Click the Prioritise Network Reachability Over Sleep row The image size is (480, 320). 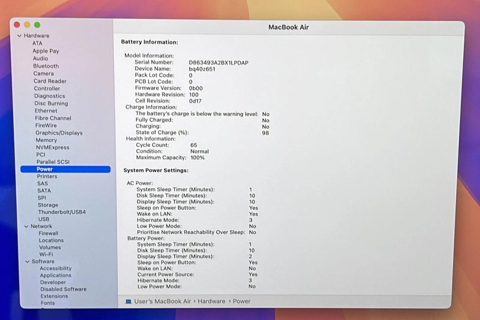(196, 232)
